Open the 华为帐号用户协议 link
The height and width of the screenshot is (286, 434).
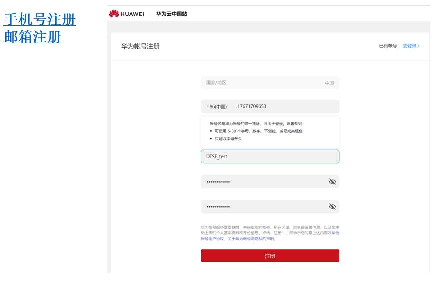point(212,239)
